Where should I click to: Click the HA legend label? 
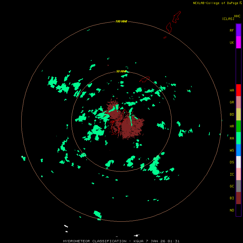tap(232, 90)
